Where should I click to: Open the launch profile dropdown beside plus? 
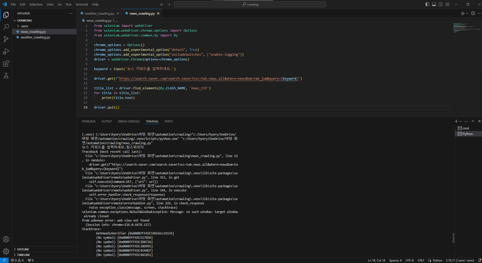[x=461, y=121]
